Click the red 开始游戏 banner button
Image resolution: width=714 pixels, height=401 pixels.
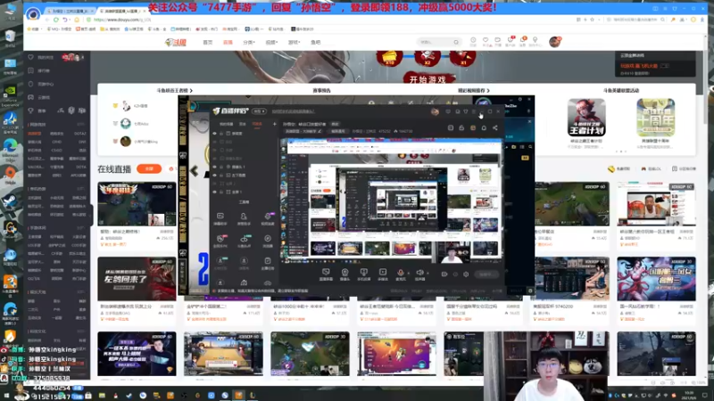[428, 79]
